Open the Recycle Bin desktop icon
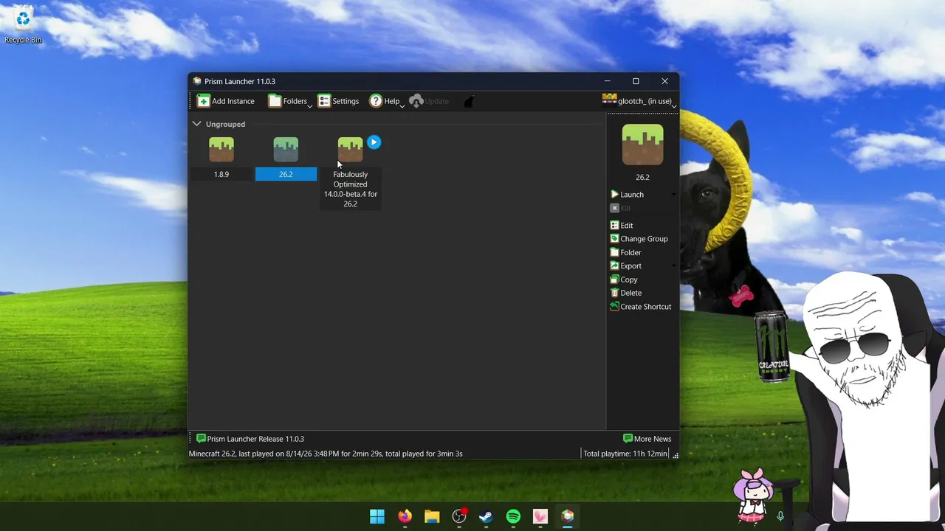Viewport: 945px width, 531px height. [23, 26]
